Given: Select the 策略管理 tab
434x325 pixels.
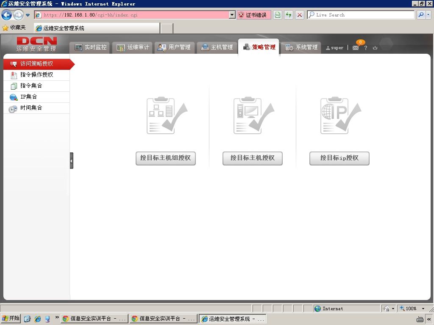Looking at the screenshot, I should point(259,47).
